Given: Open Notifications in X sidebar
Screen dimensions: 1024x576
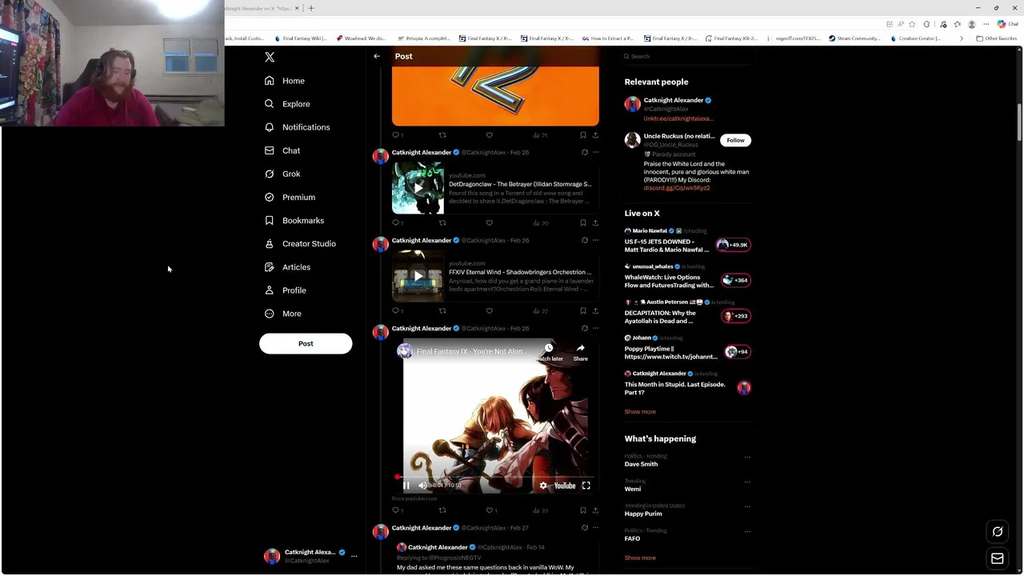Looking at the screenshot, I should coord(297,127).
